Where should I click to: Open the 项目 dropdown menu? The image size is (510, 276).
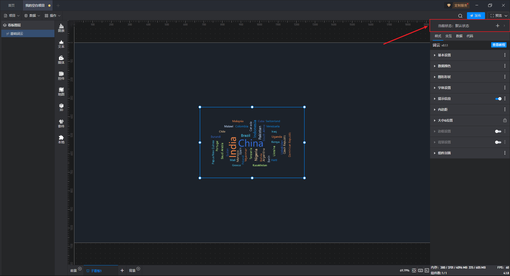(12, 16)
